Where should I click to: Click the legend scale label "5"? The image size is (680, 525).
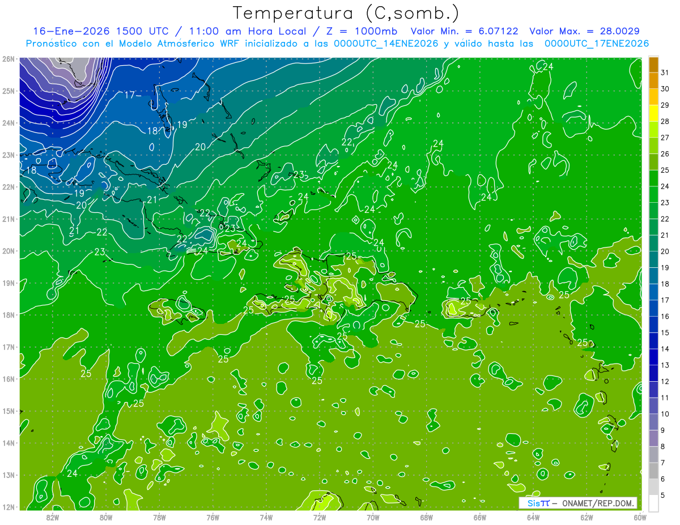[x=663, y=496]
